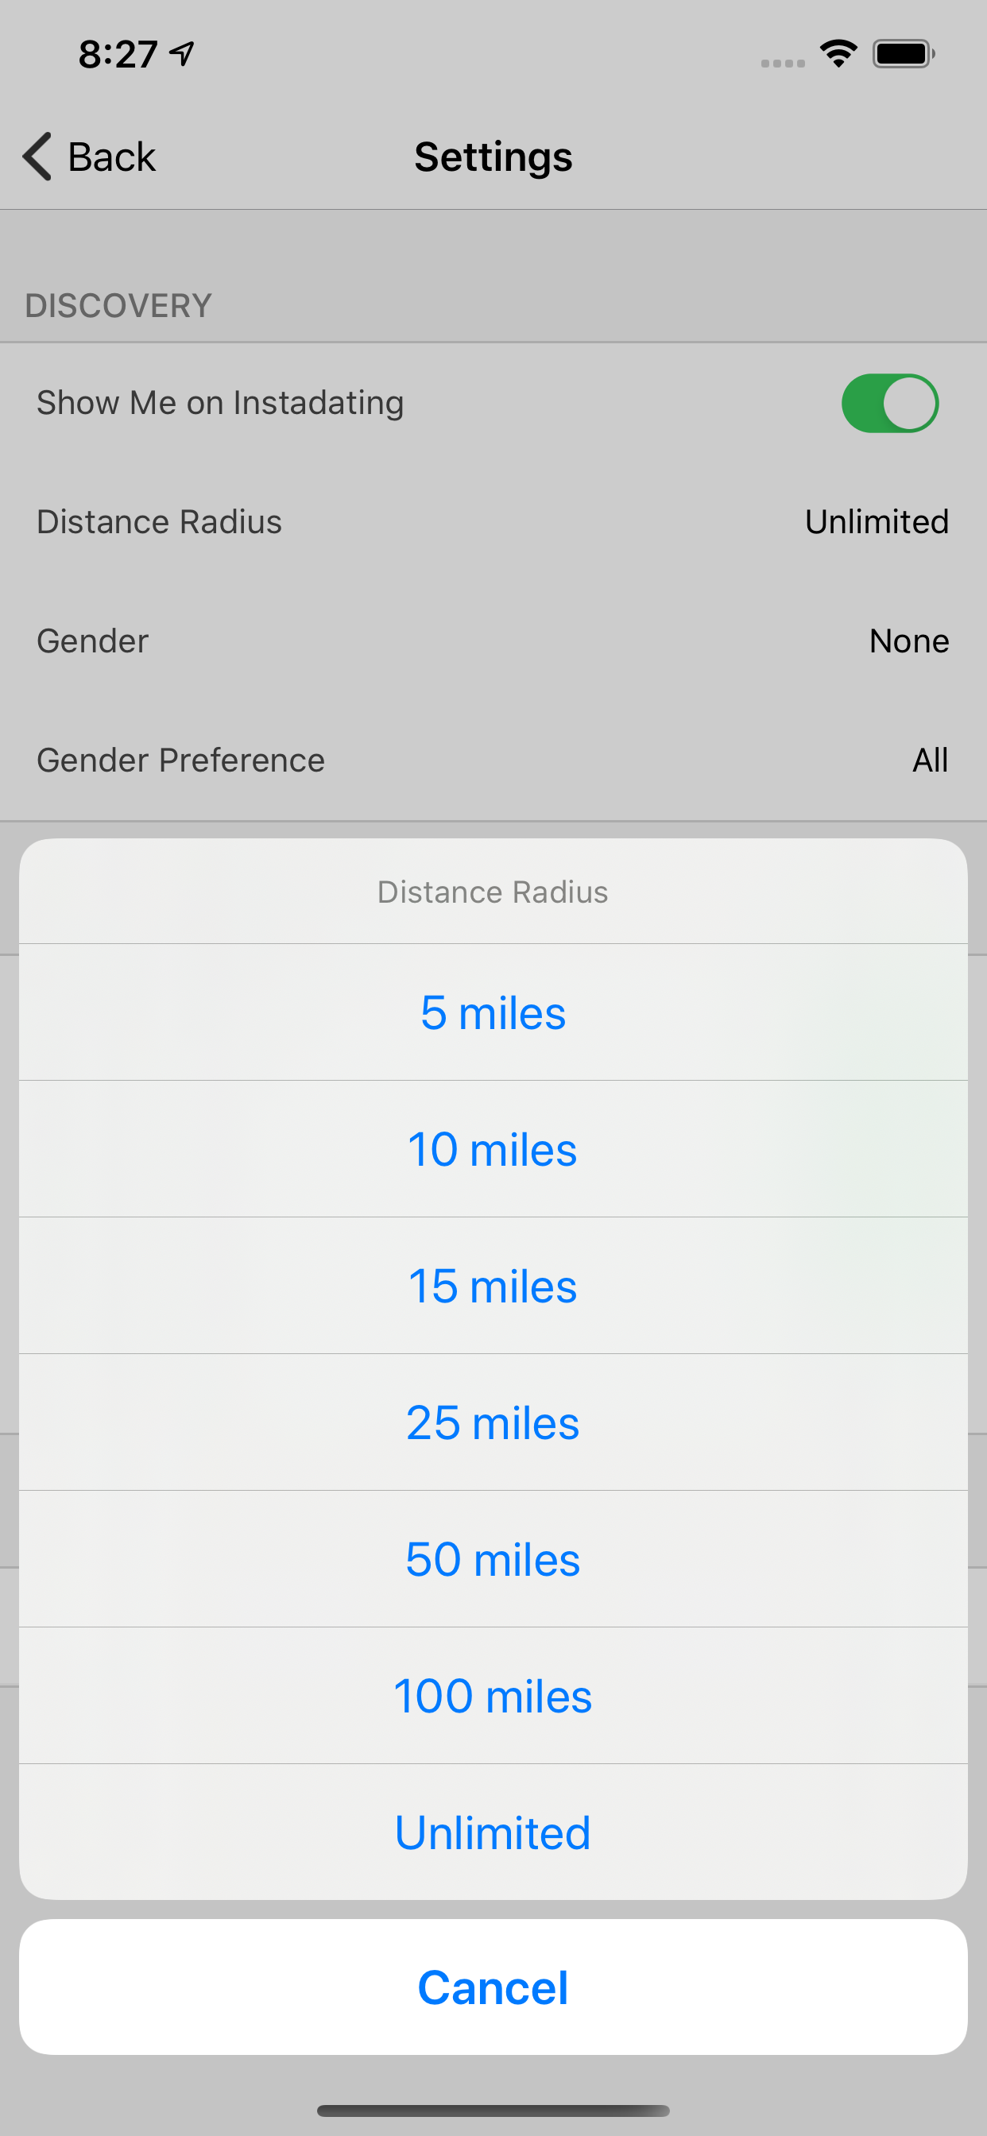The height and width of the screenshot is (2136, 987).
Task: Open the Distance Radius Unlimited setting row
Action: click(x=493, y=521)
